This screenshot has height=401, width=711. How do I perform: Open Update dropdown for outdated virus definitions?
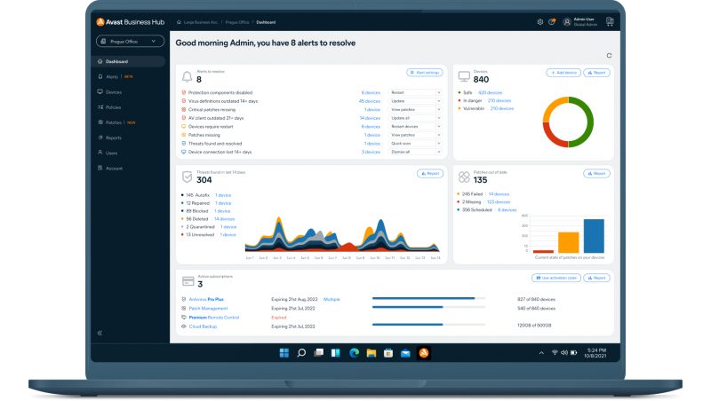click(415, 101)
